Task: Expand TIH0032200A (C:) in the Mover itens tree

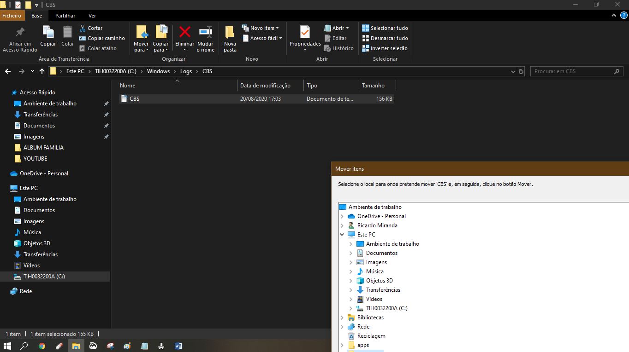Action: click(x=350, y=308)
